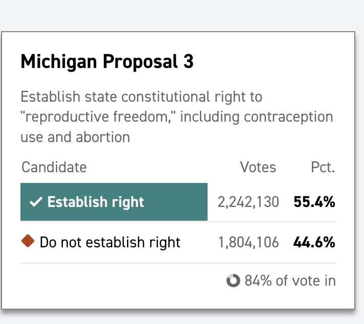Click the 1,804,106 vote count

[x=248, y=242]
